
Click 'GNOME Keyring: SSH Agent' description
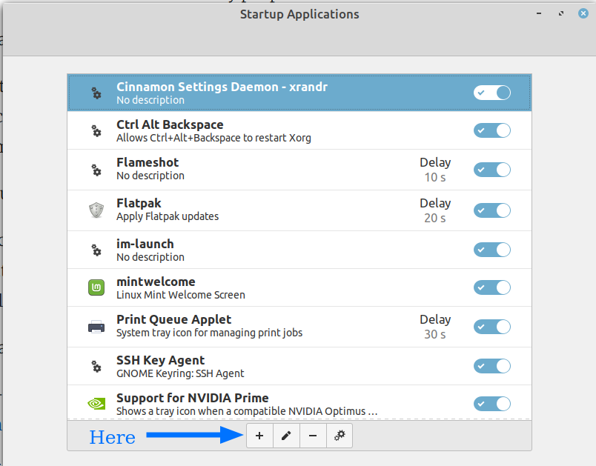[x=180, y=373]
